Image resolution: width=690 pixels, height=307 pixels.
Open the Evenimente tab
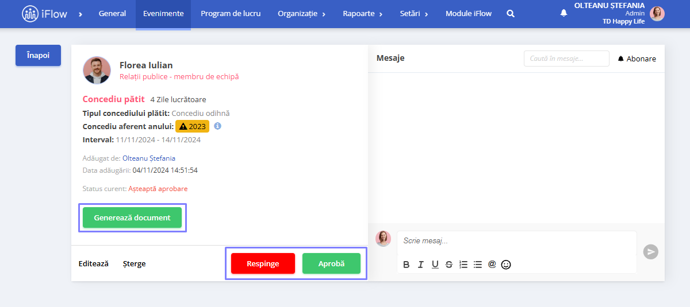click(163, 14)
